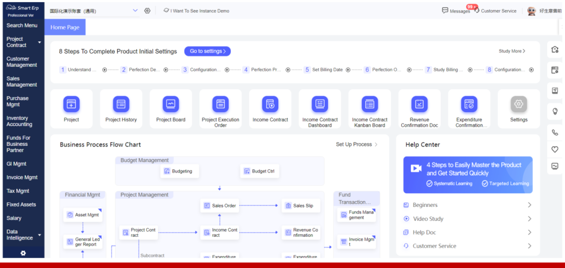Image resolution: width=565 pixels, height=268 pixels.
Task: Click the Budgeting flow chart node
Action: [179, 171]
